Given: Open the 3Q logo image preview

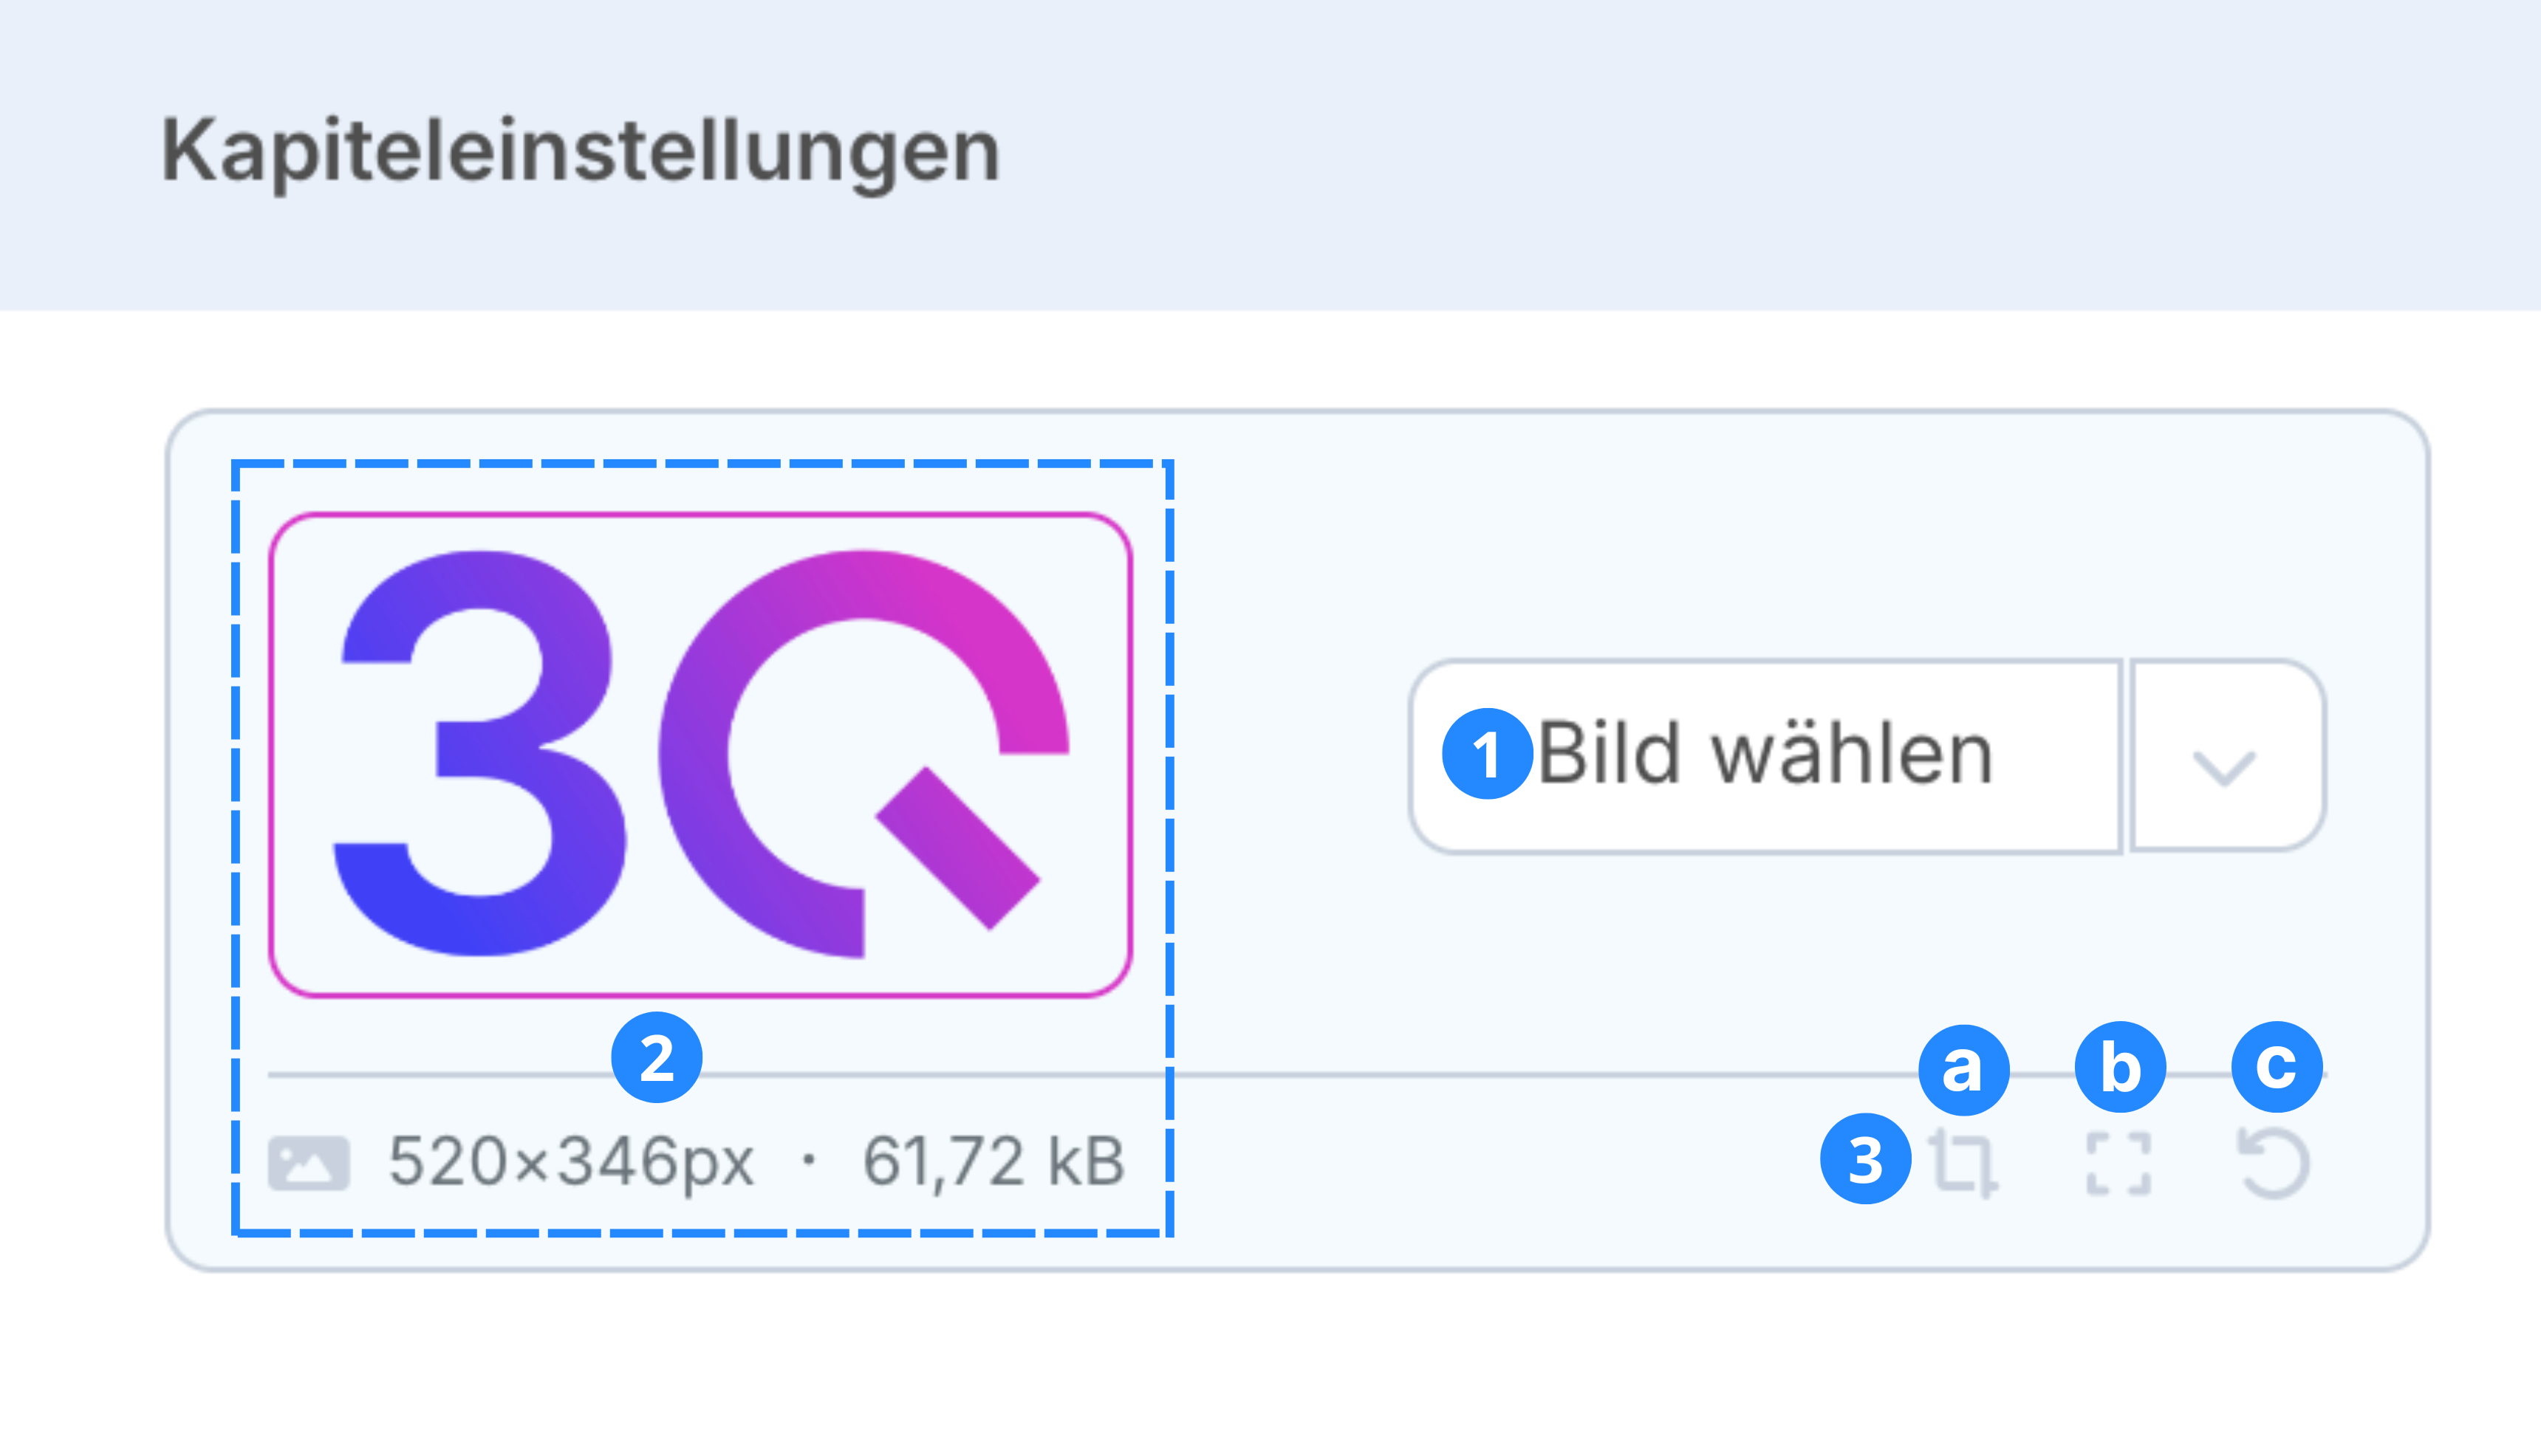Looking at the screenshot, I should click(700, 755).
